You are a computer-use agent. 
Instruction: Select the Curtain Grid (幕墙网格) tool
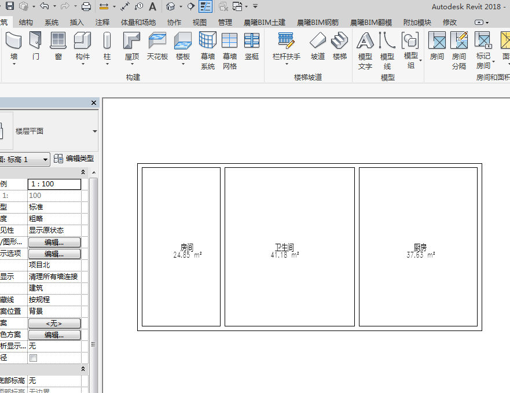point(230,51)
